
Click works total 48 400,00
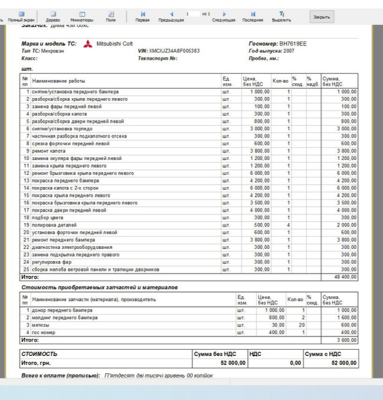(345, 277)
